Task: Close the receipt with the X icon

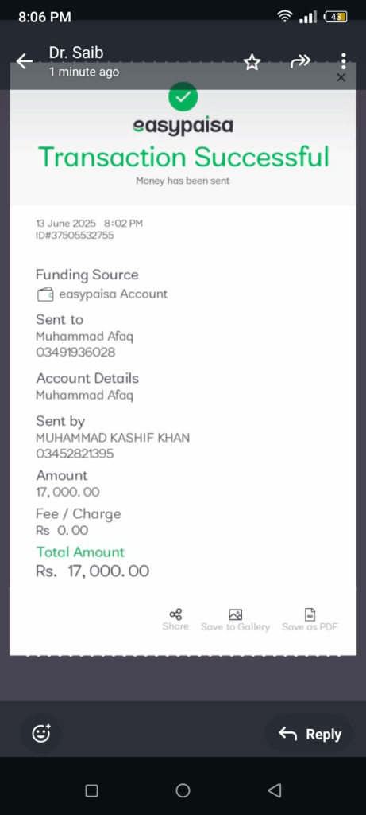Action: point(341,77)
